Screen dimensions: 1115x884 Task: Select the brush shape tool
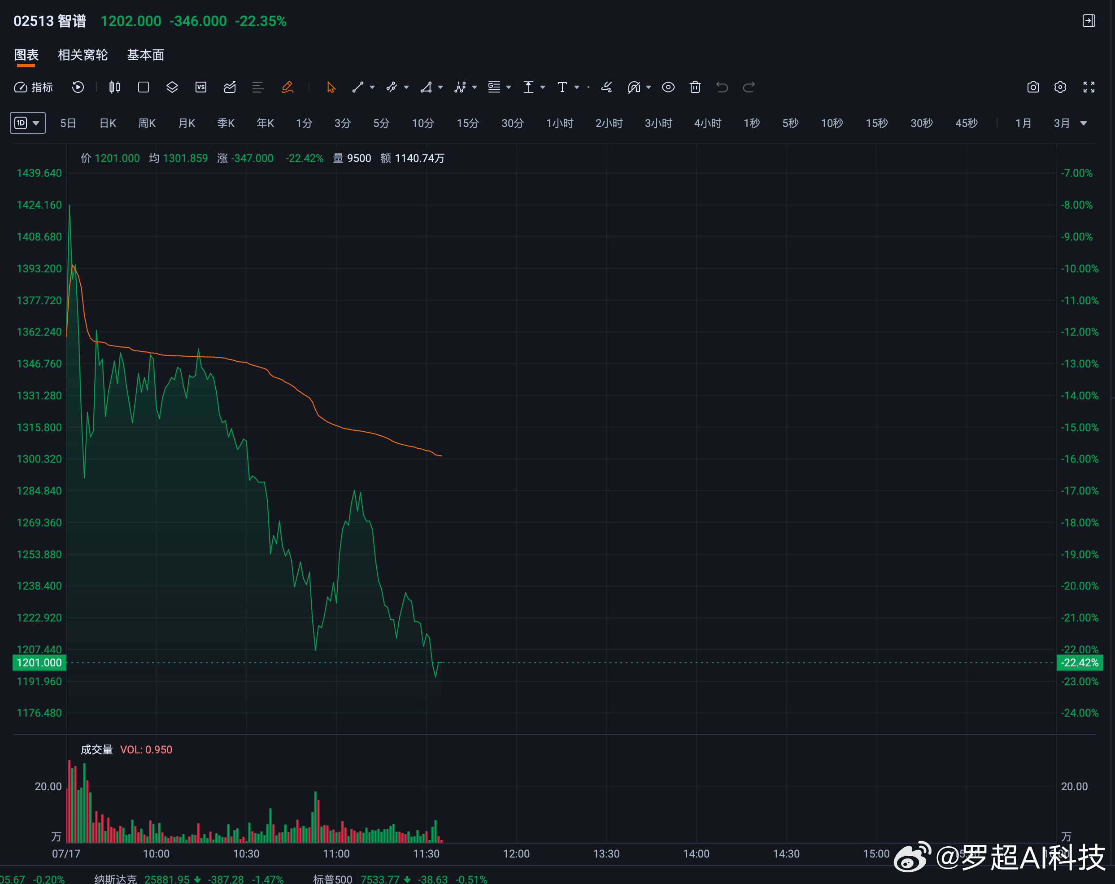[634, 87]
